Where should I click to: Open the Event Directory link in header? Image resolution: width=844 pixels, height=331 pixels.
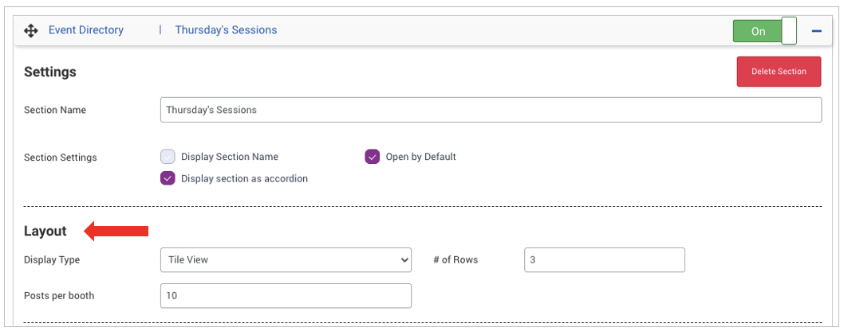click(x=86, y=30)
